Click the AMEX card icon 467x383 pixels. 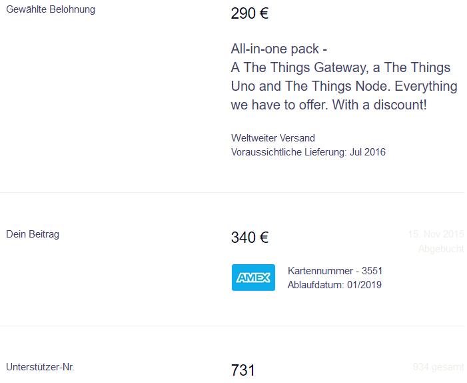(x=253, y=278)
